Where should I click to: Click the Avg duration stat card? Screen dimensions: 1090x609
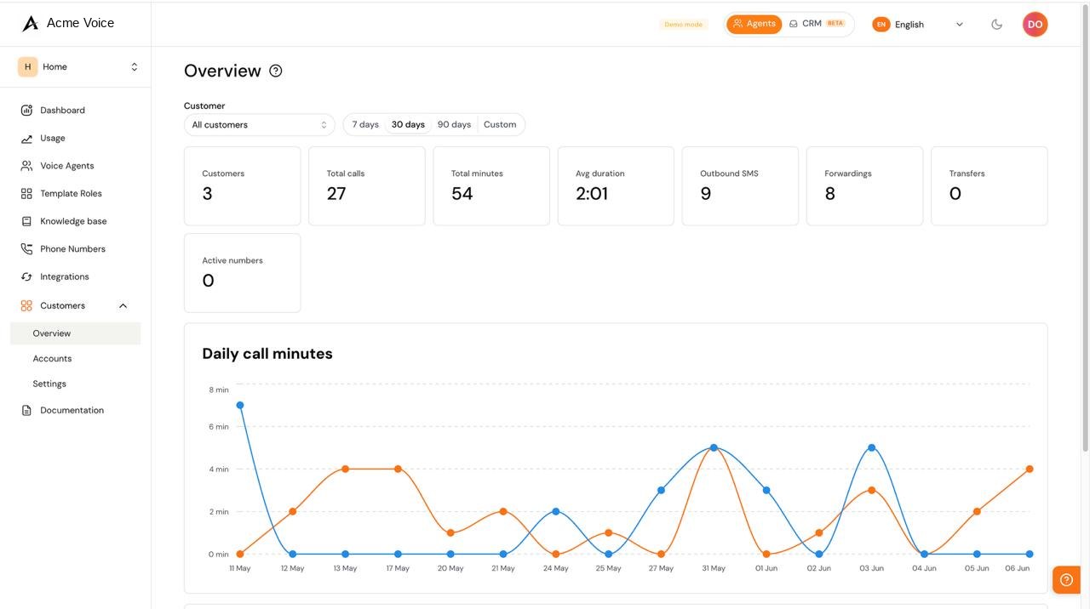[x=616, y=186]
